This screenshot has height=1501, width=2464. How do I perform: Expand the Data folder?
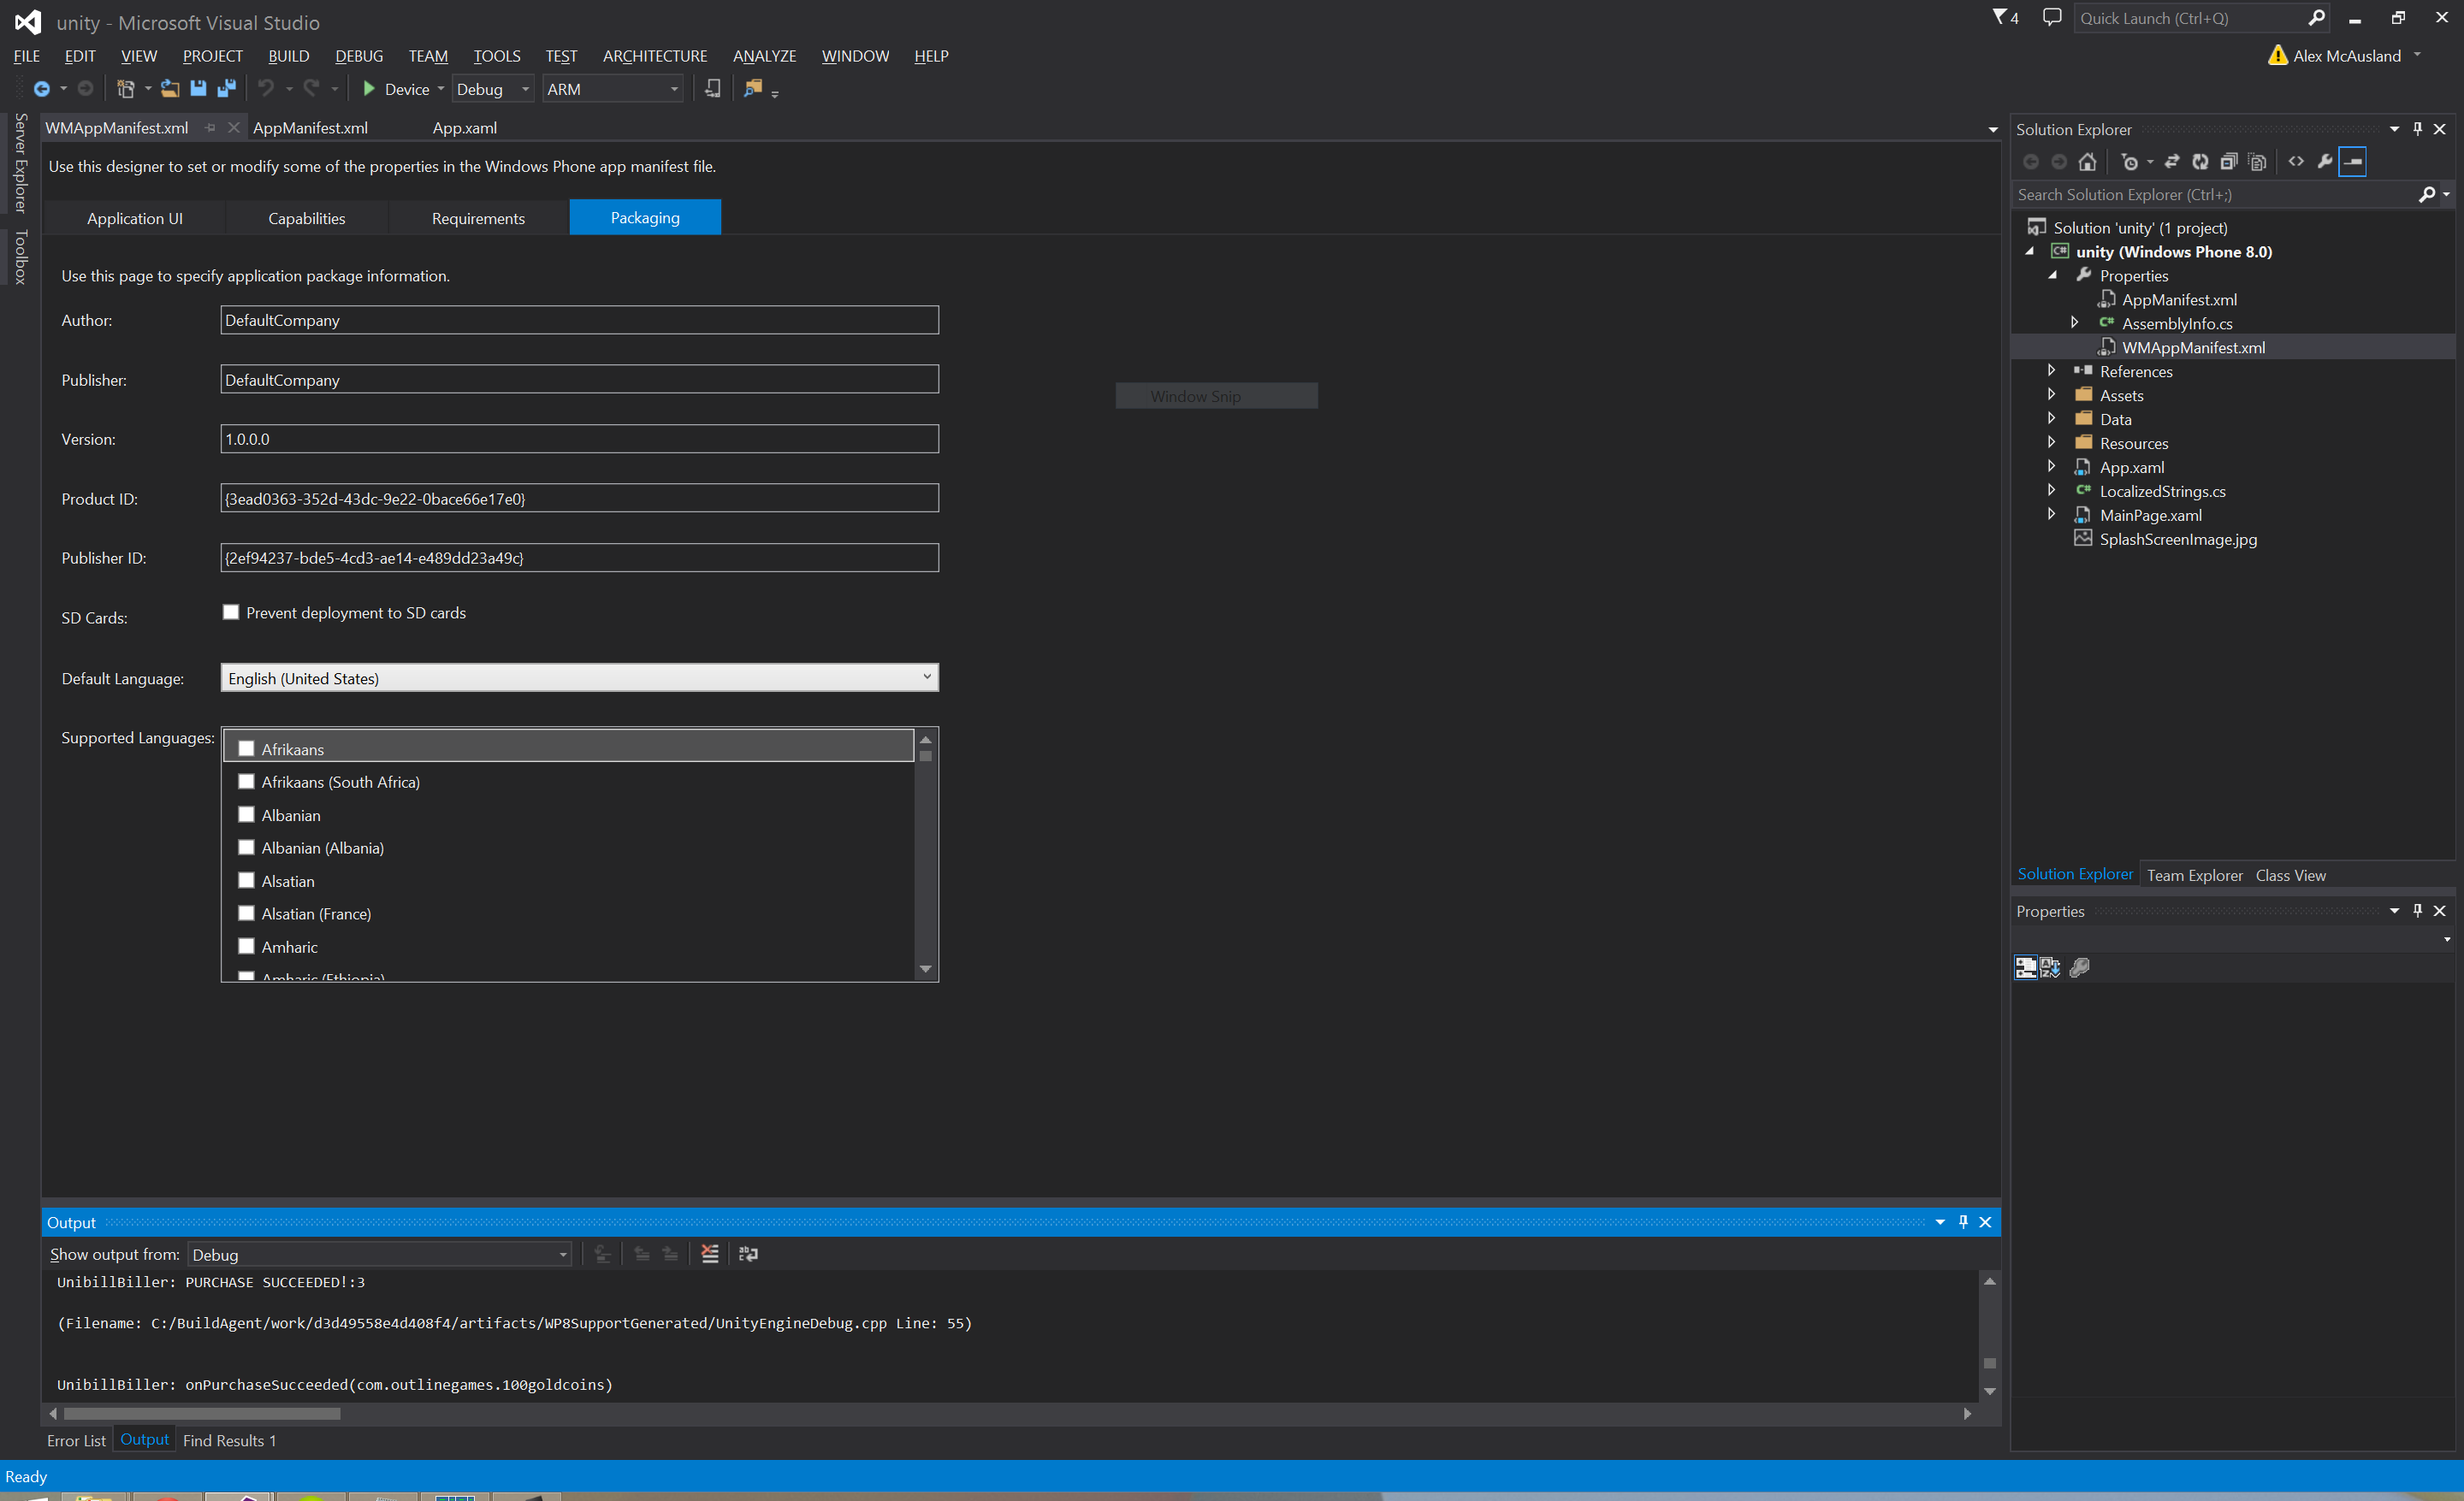(x=2052, y=419)
